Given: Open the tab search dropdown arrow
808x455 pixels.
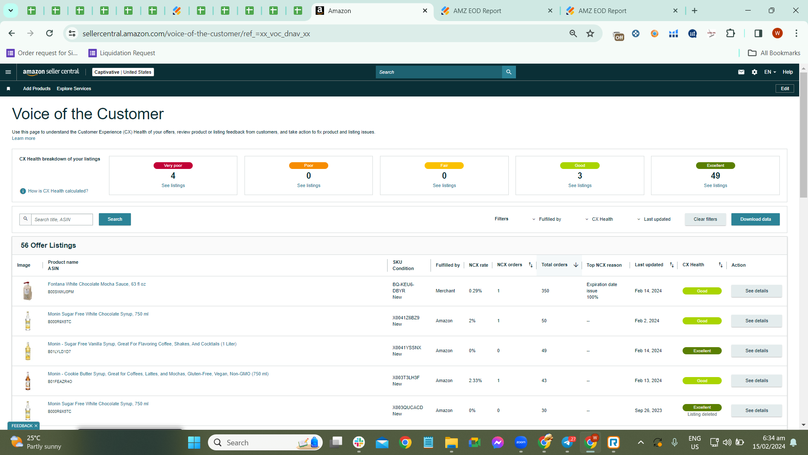Looking at the screenshot, I should point(11,11).
